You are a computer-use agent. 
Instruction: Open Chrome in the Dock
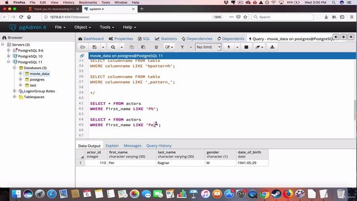point(264,194)
